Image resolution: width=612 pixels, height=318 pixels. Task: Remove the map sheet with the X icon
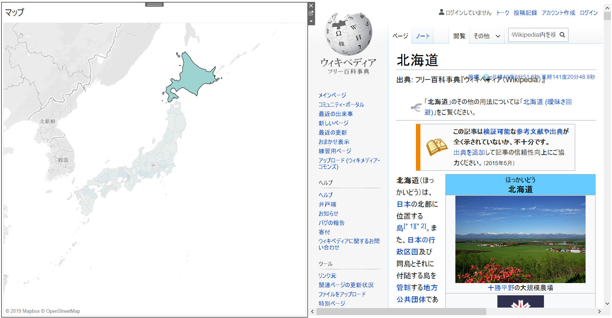(x=311, y=6)
